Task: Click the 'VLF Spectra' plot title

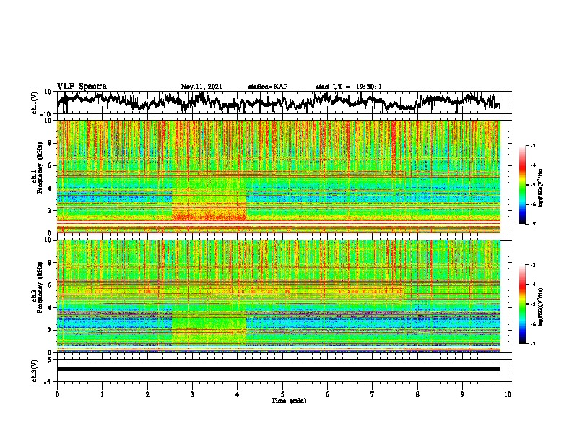Action: coord(82,87)
